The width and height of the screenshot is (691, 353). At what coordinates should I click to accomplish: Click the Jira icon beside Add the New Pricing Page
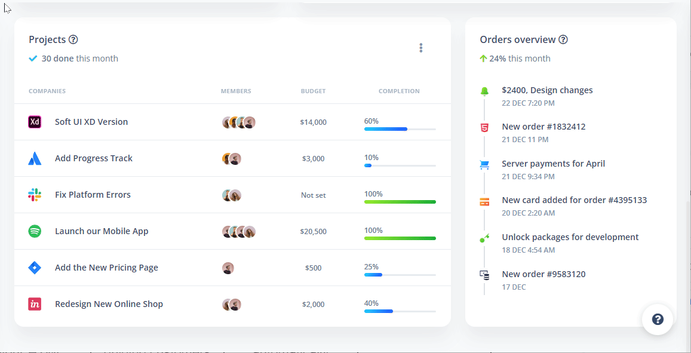35,268
